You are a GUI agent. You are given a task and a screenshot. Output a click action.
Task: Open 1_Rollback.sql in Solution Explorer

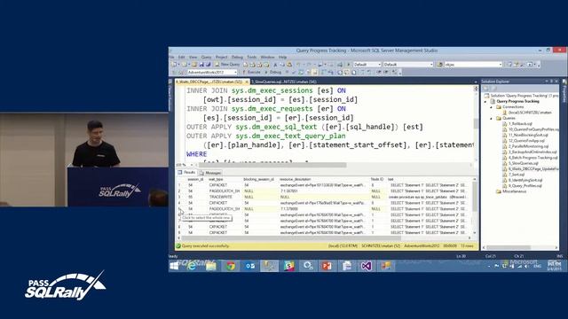[517, 124]
